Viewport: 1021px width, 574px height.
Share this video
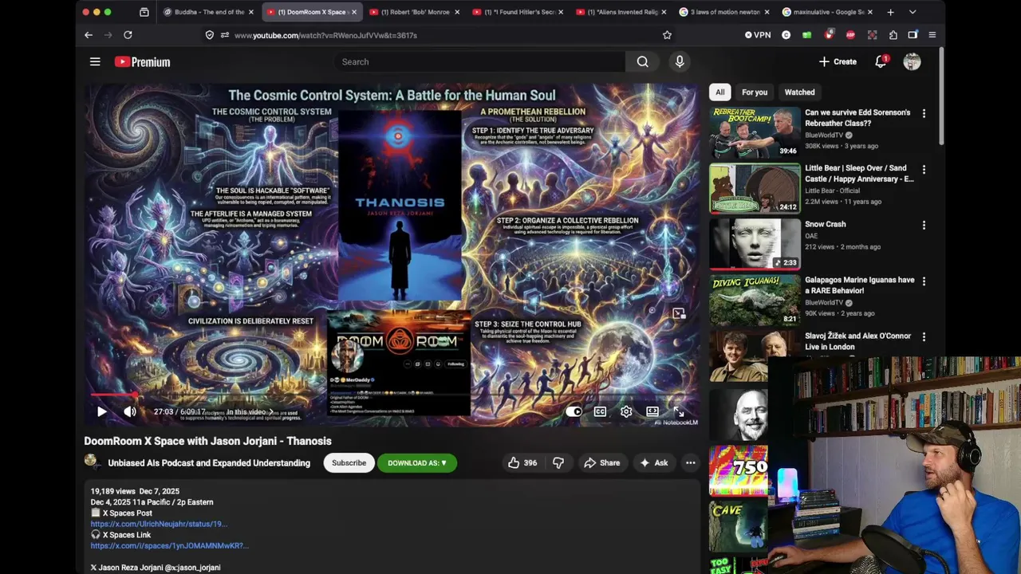point(601,462)
